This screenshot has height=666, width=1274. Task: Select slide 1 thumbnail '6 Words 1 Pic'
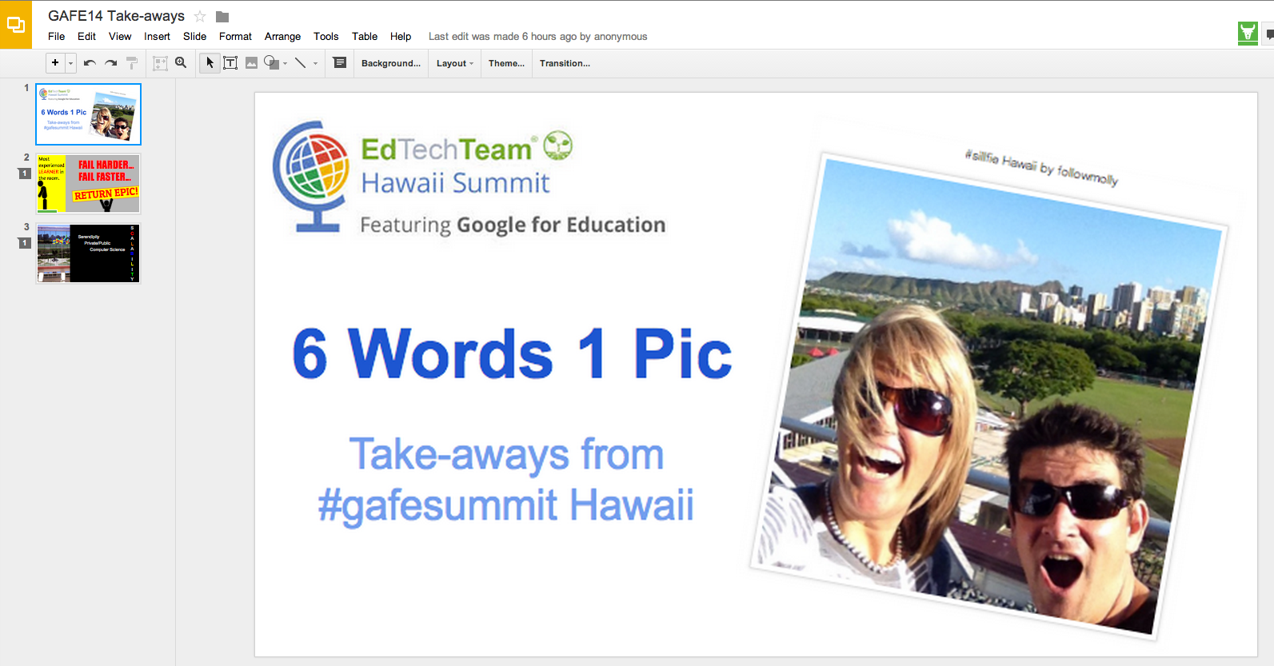click(x=89, y=114)
